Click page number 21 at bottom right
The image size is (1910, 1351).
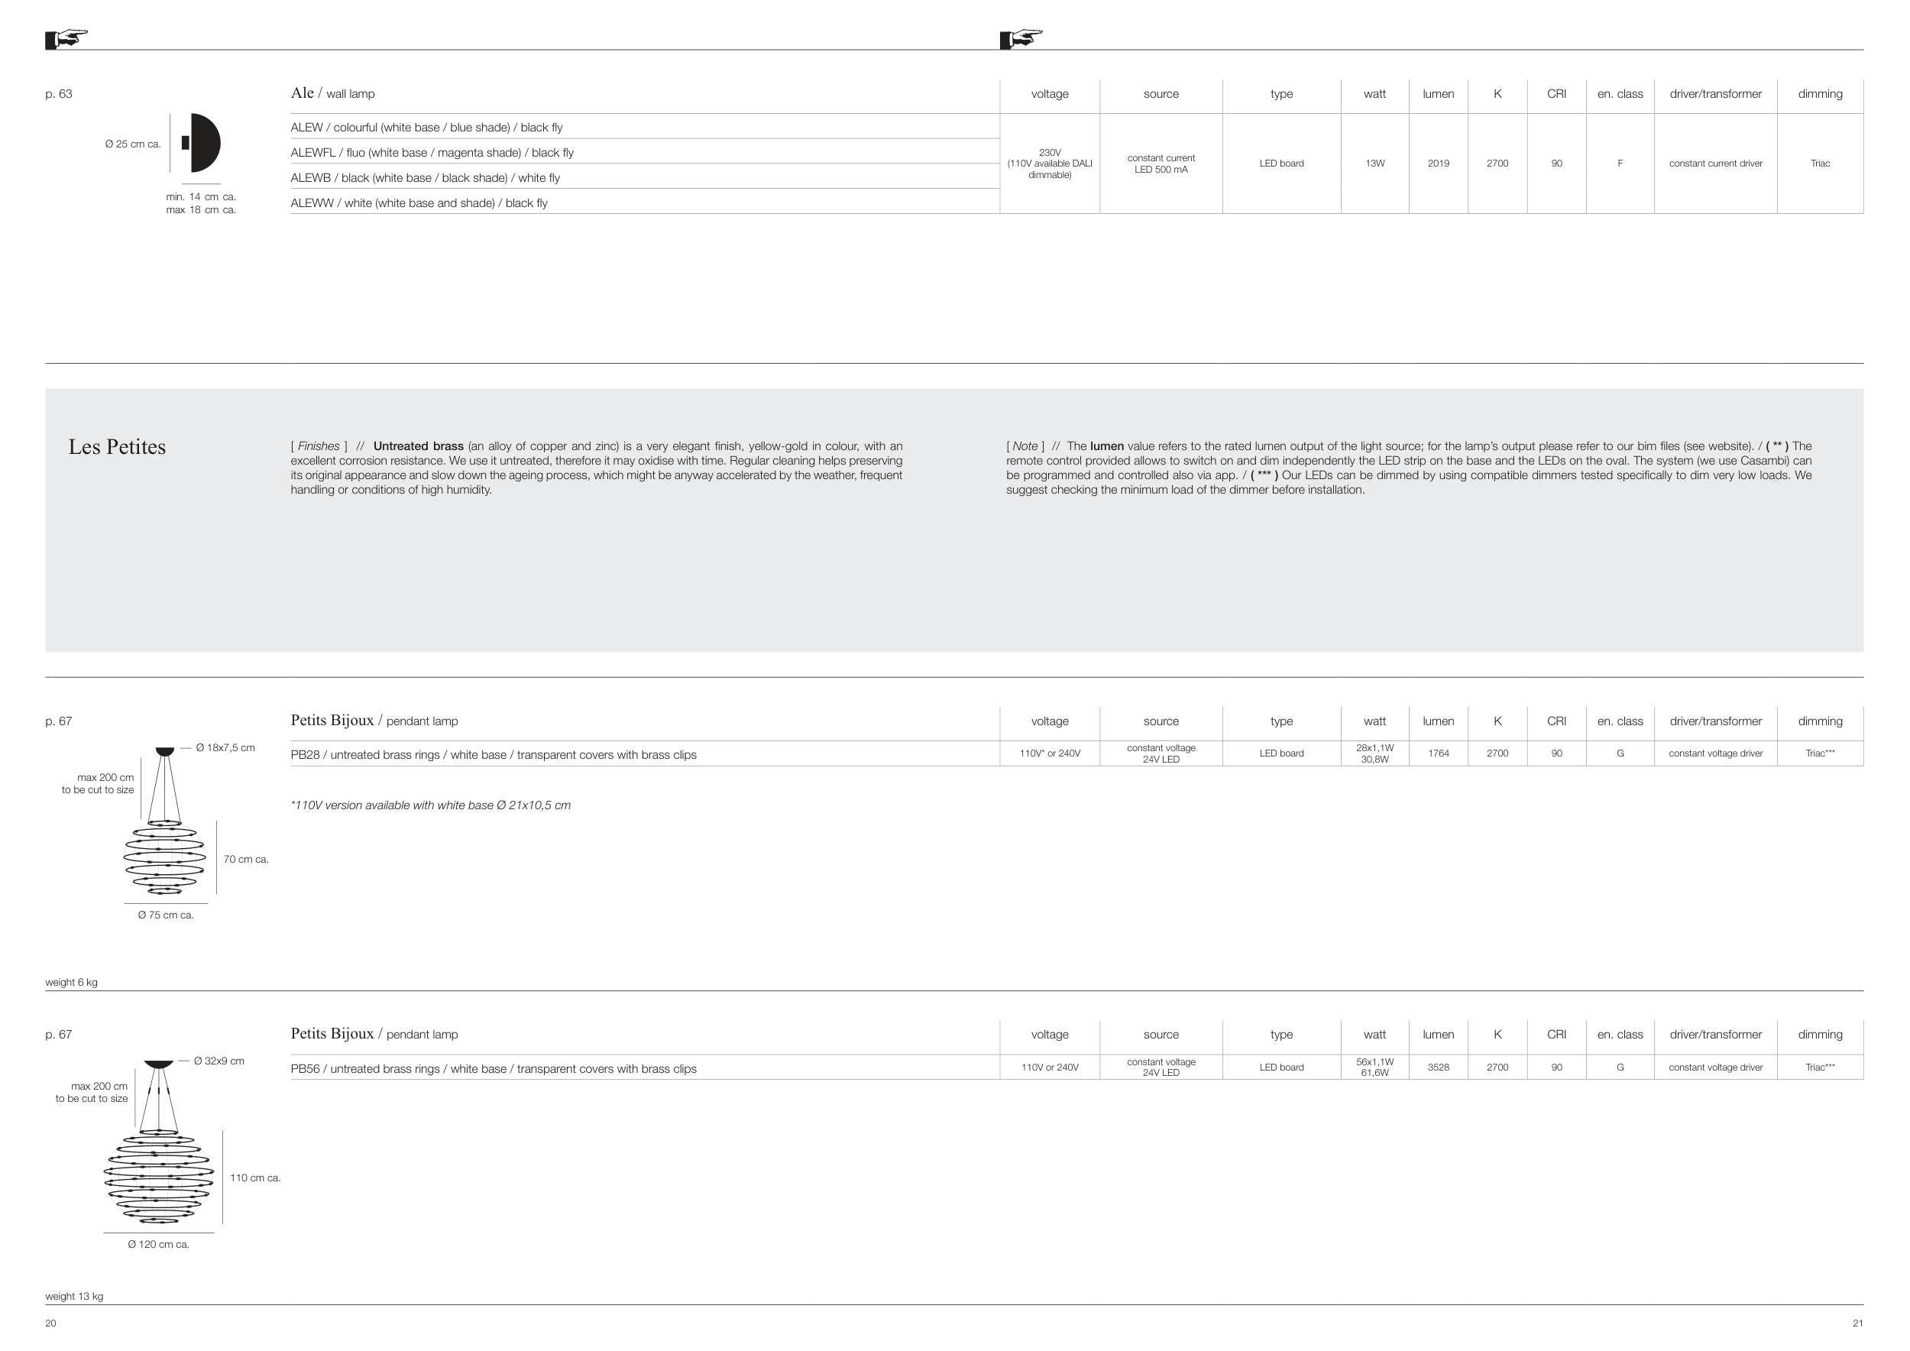(1857, 1323)
